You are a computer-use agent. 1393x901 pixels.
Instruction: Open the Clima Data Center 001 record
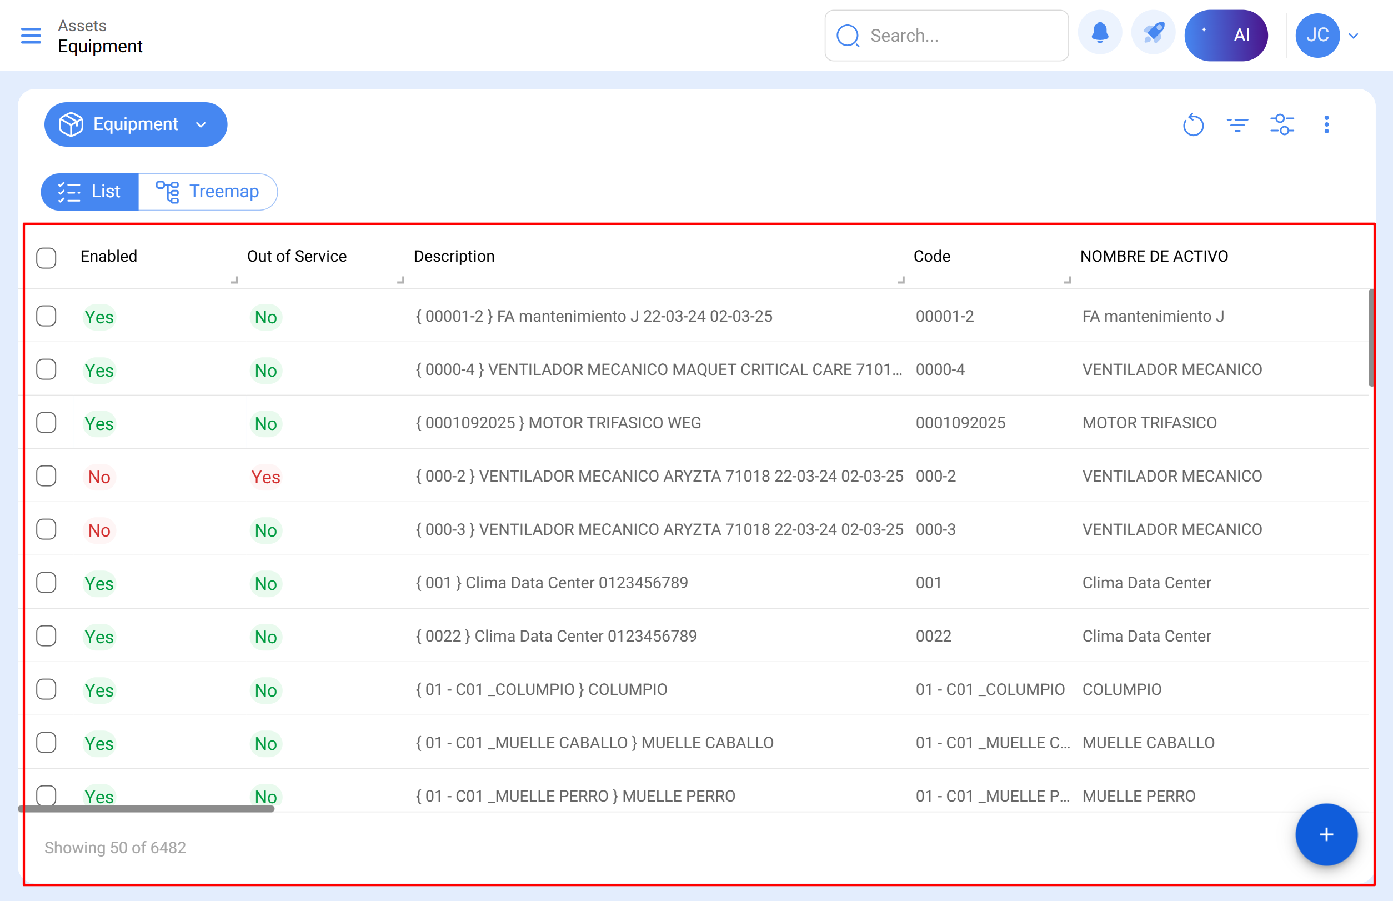pyautogui.click(x=551, y=583)
